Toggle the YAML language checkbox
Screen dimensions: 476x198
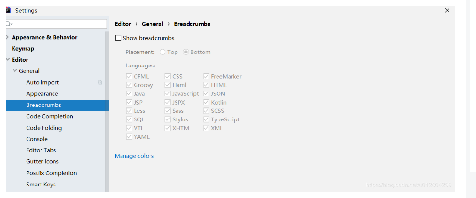click(129, 137)
